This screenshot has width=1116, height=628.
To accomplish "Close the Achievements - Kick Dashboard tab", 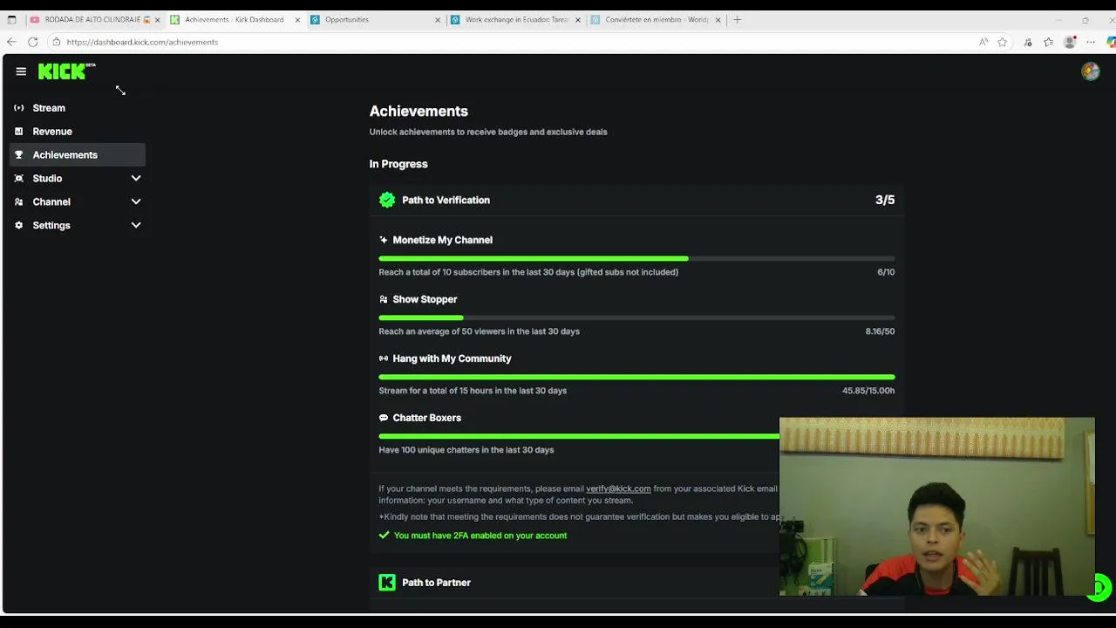I will point(297,19).
